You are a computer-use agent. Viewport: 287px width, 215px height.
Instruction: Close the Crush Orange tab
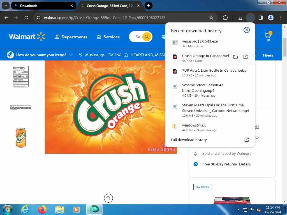[x=138, y=6]
